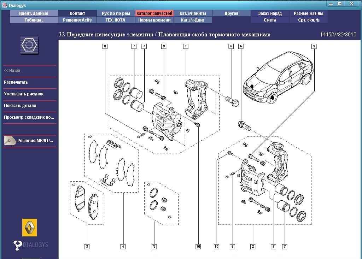
Task: Switch to the Другая tab
Action: pyautogui.click(x=231, y=13)
